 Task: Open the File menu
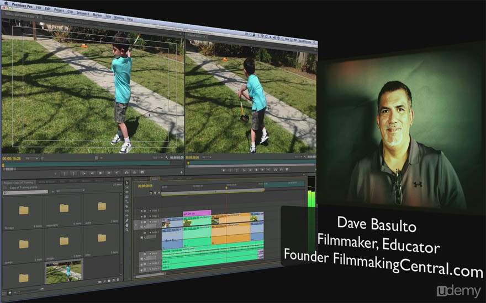point(39,7)
